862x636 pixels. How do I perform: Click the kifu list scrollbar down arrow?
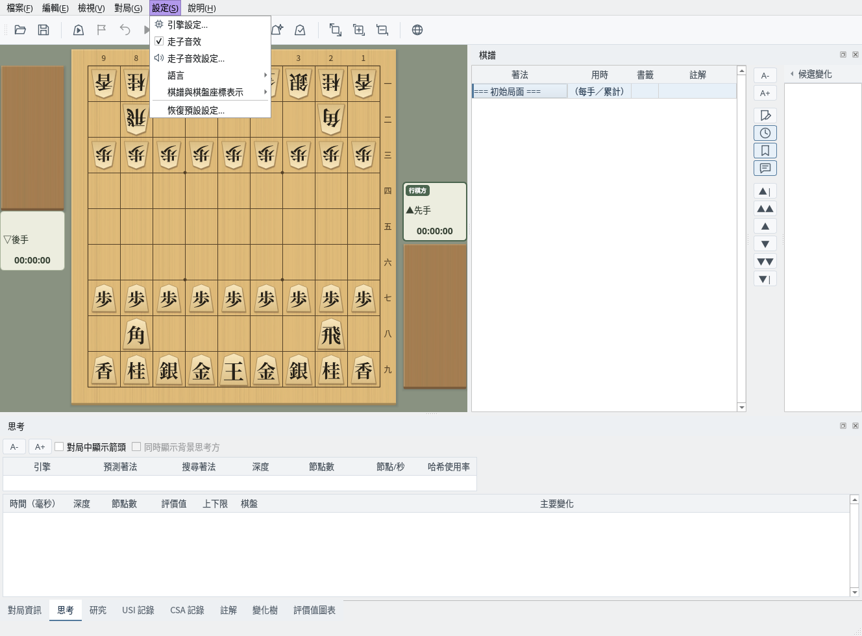click(x=742, y=407)
